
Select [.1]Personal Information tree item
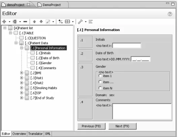(x=48, y=48)
